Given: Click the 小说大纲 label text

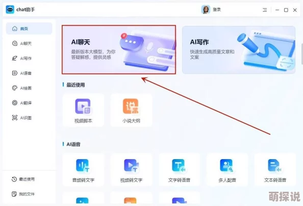Looking at the screenshot, I should point(131,121).
